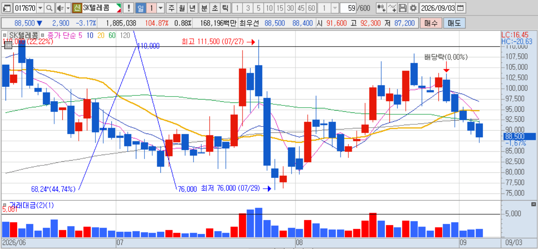Switch to yearly 년 chart period
The height and width of the screenshot is (249, 538).
192,8
